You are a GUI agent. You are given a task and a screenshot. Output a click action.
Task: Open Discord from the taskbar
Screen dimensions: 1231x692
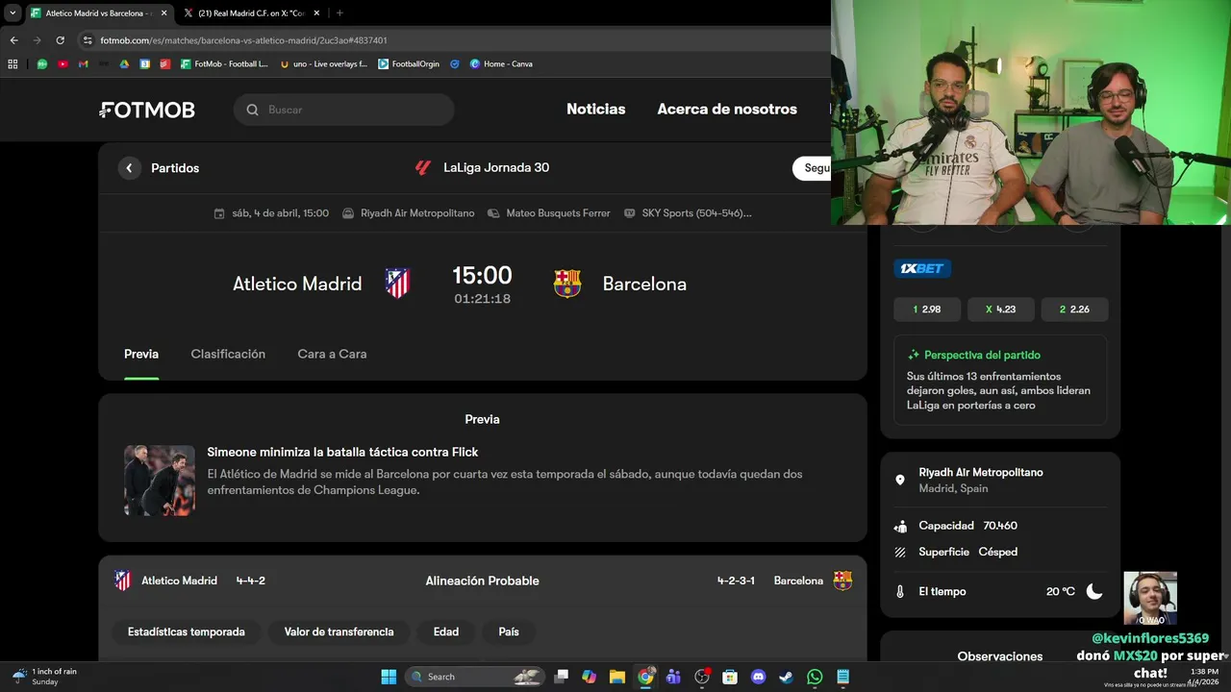click(x=758, y=677)
